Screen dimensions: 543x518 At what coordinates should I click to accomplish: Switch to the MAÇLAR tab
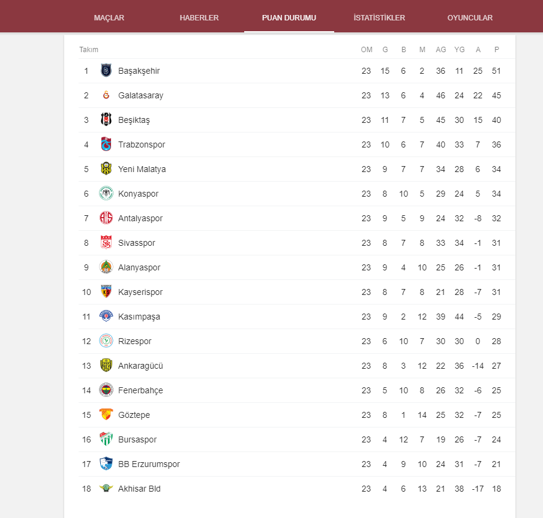[x=109, y=17]
